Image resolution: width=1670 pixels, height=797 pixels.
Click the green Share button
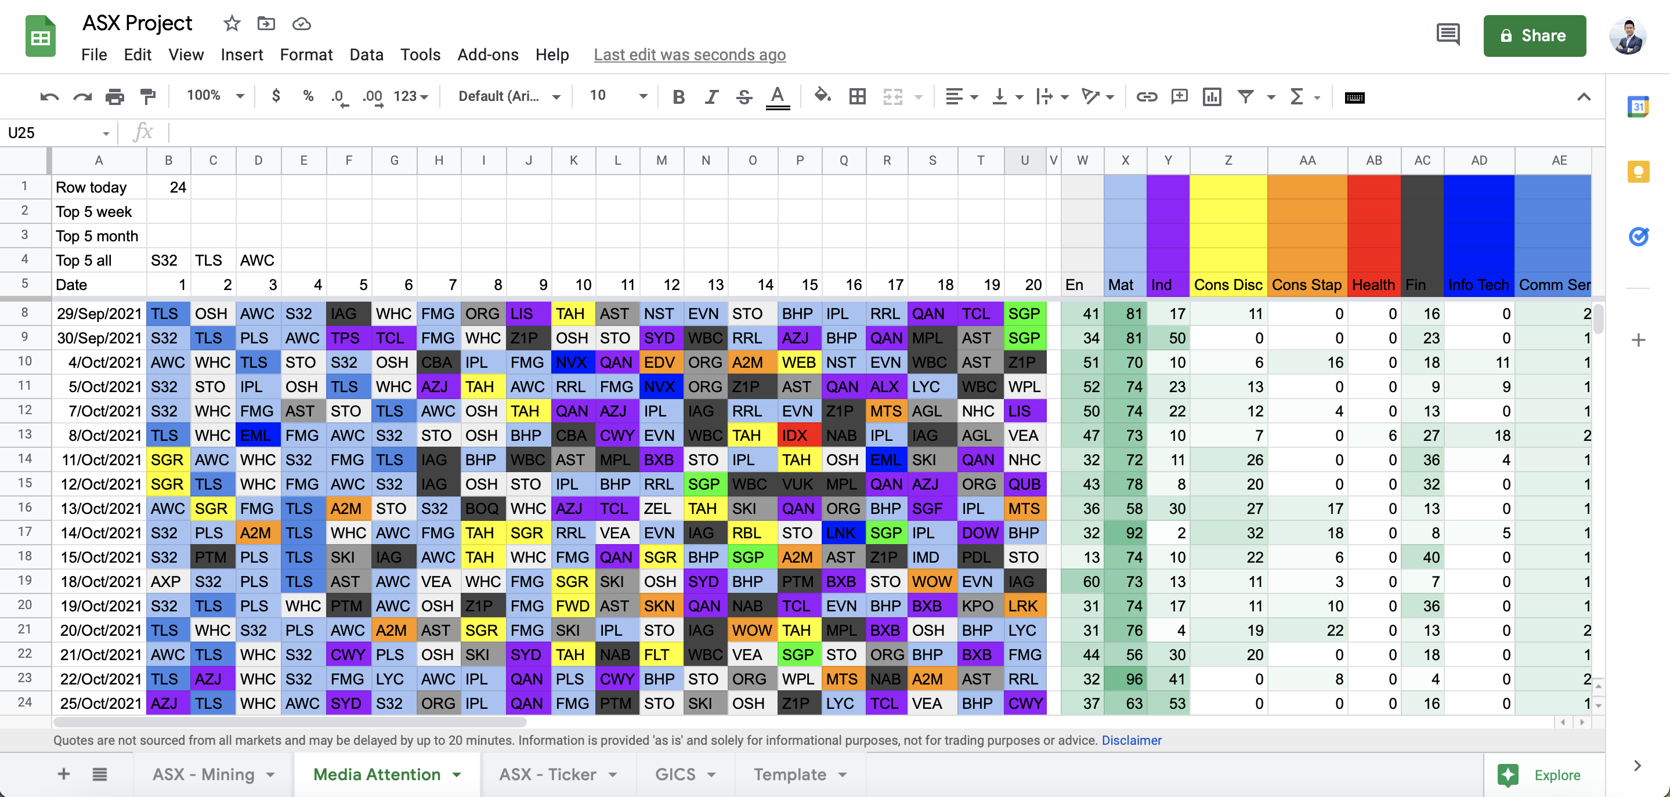(1534, 35)
